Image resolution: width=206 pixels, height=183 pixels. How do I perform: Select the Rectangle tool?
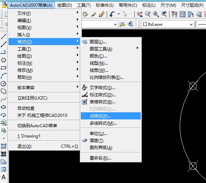point(4,68)
